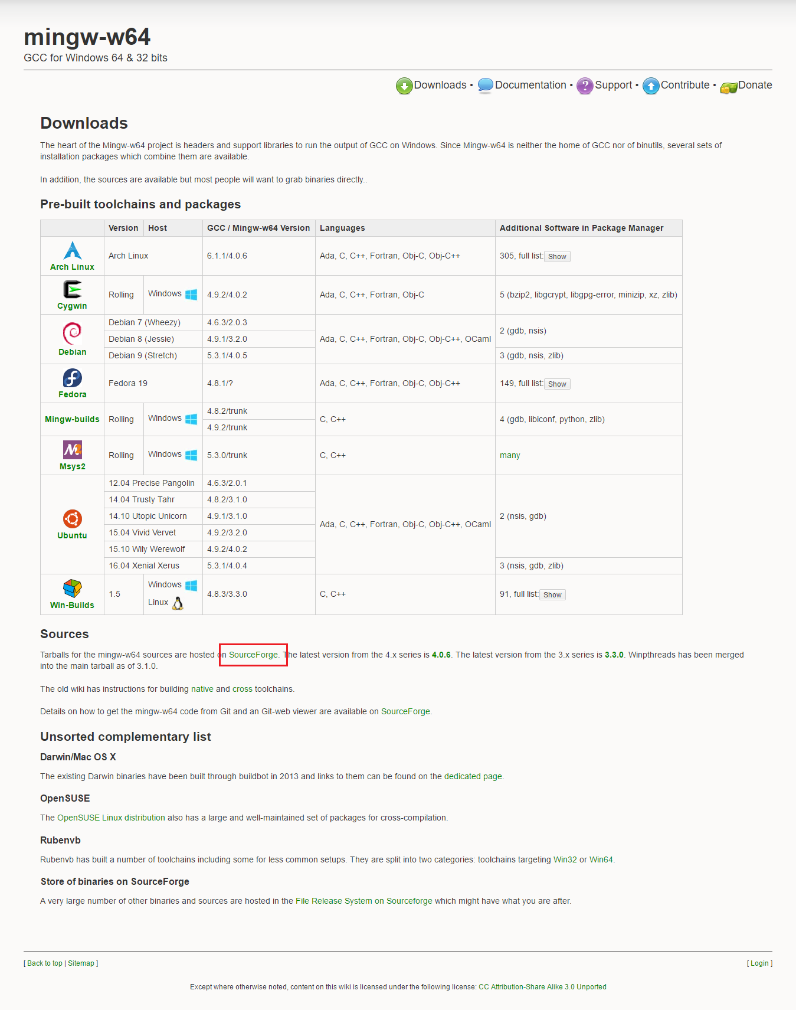Open the Win-Builds text link

click(x=72, y=605)
